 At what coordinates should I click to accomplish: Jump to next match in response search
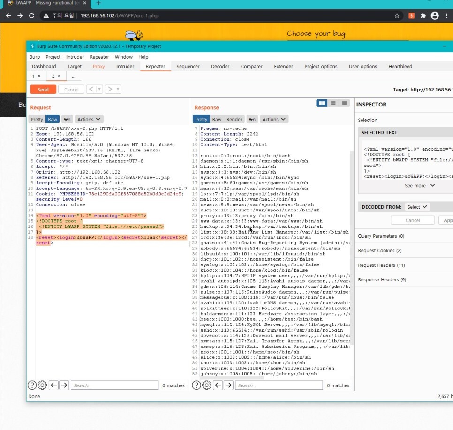[x=228, y=385]
